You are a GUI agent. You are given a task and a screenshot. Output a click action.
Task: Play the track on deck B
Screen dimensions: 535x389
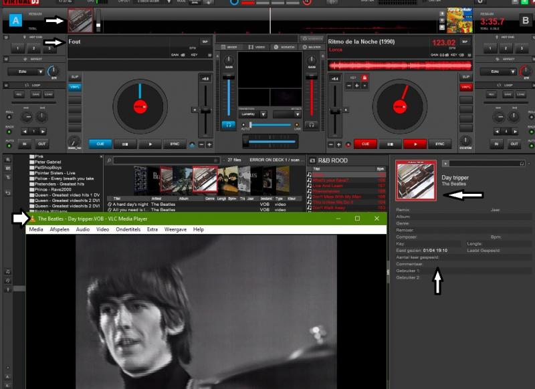pos(415,144)
